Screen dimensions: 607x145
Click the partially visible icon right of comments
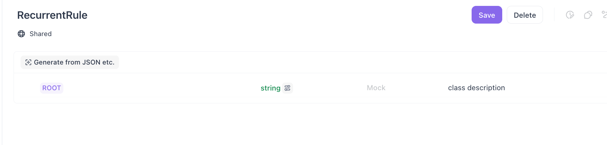tap(604, 15)
